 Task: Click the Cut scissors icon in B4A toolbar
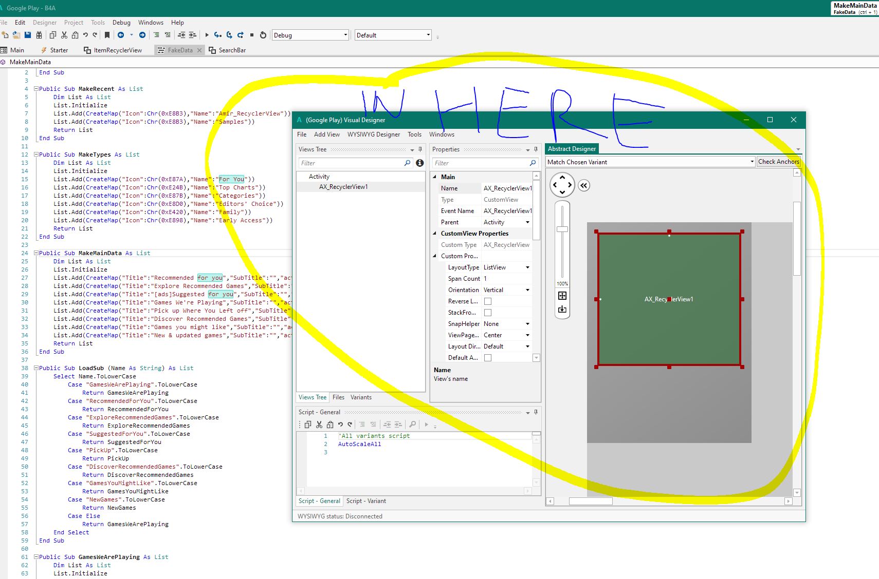[64, 35]
